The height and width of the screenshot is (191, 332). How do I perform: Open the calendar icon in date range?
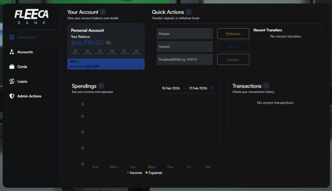pos(212,88)
